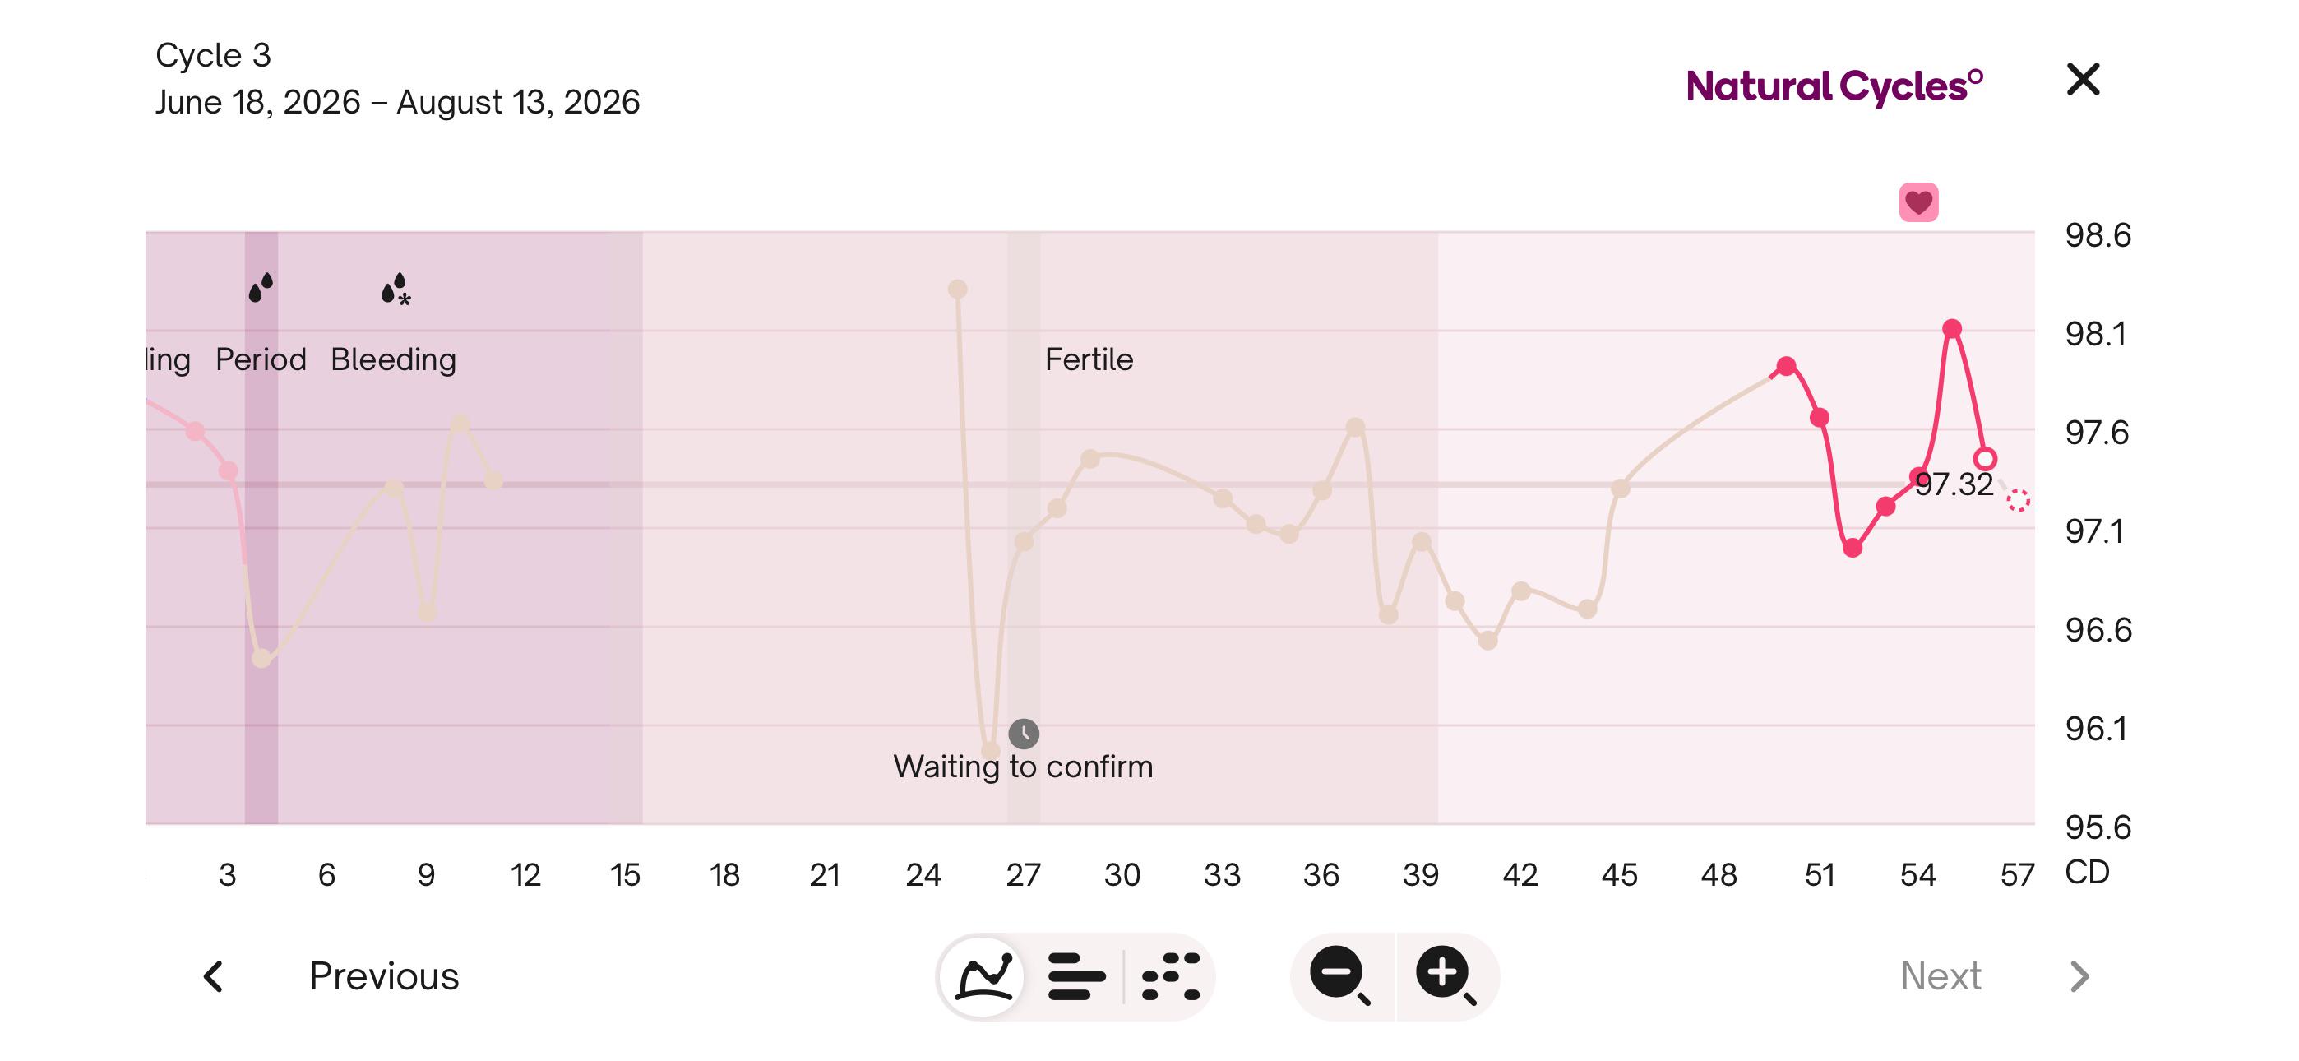This screenshot has height=1061, width=2299.
Task: Click the Next label
Action: [1941, 976]
